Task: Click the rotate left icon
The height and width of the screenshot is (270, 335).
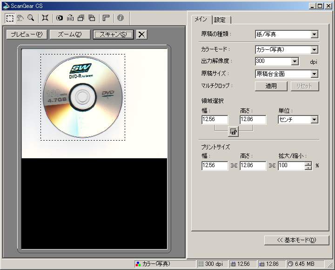Action: [x=81, y=18]
